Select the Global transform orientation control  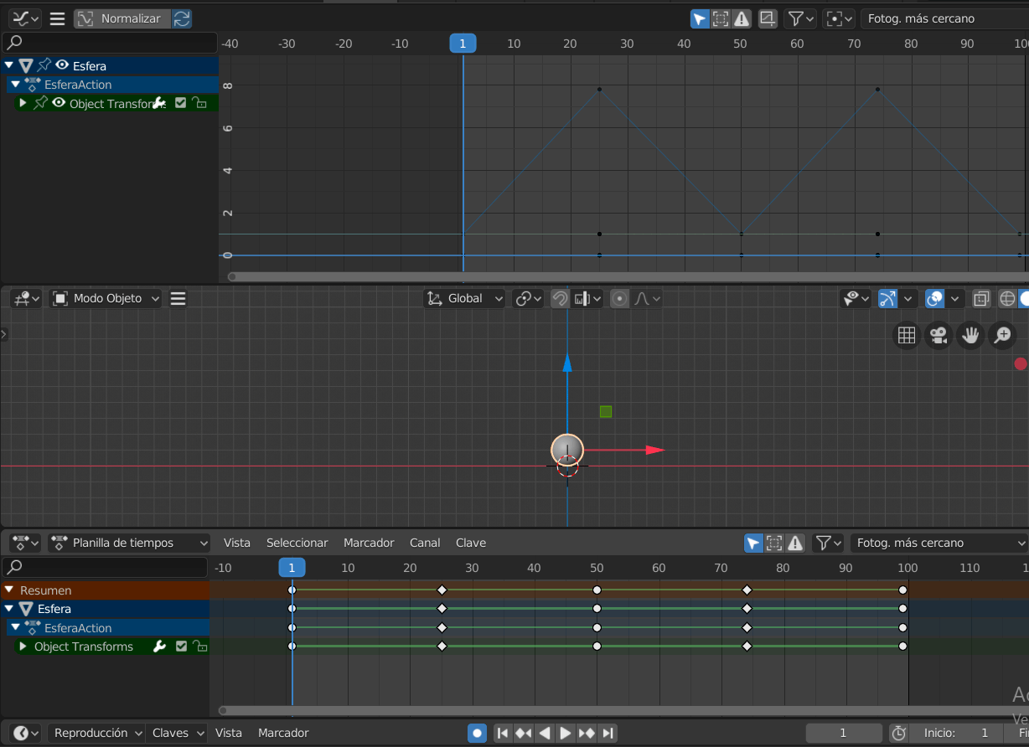463,298
